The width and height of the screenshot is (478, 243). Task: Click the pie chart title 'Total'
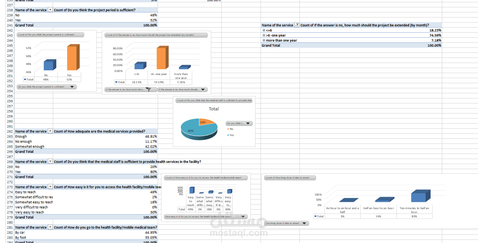point(214,109)
